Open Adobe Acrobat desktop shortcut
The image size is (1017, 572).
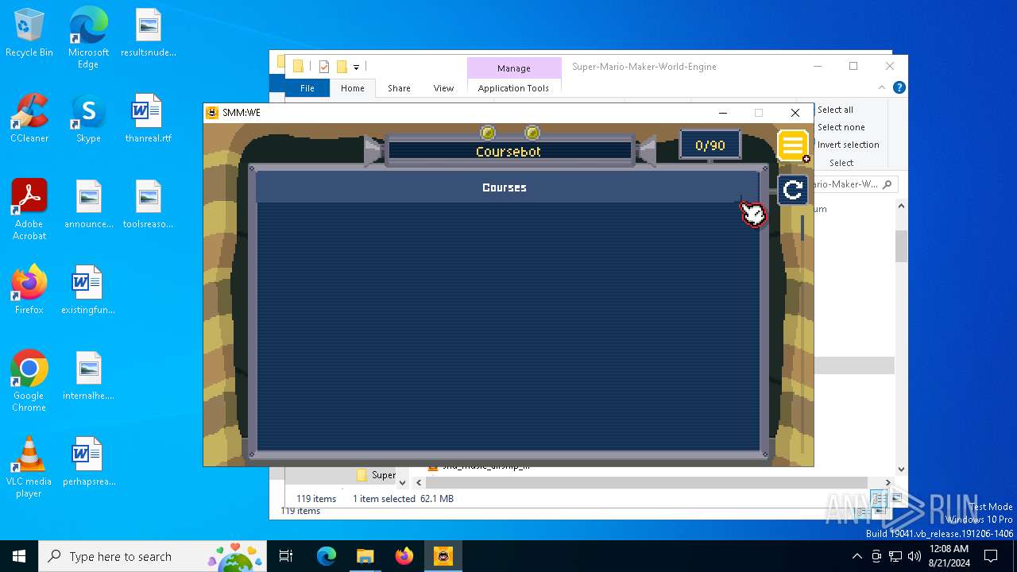pyautogui.click(x=29, y=209)
